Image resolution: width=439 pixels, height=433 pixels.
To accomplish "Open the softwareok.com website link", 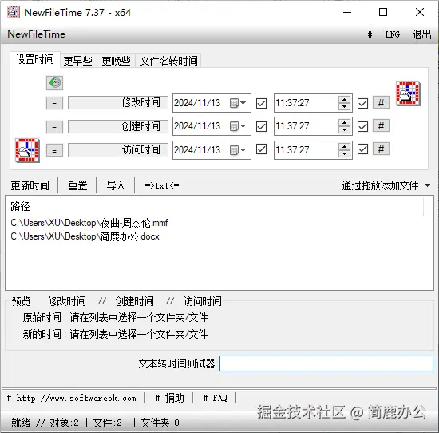I will tap(72, 398).
